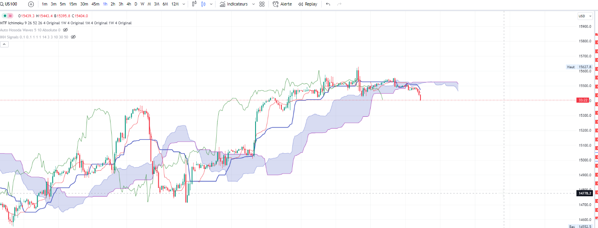This screenshot has width=598, height=228.
Task: Select the candlestick chart type icon
Action: click(x=194, y=4)
